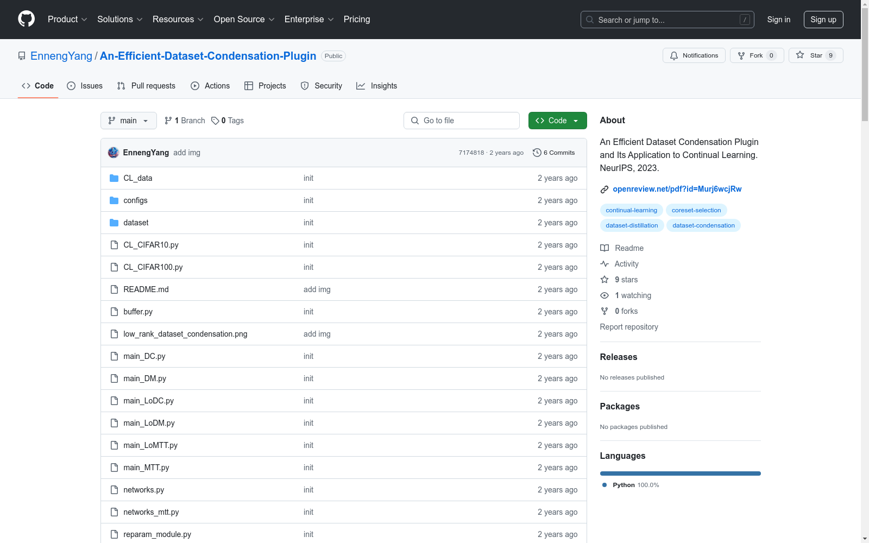Screen dimensions: 869x543
Task: Select the Code tab
Action: click(x=38, y=86)
